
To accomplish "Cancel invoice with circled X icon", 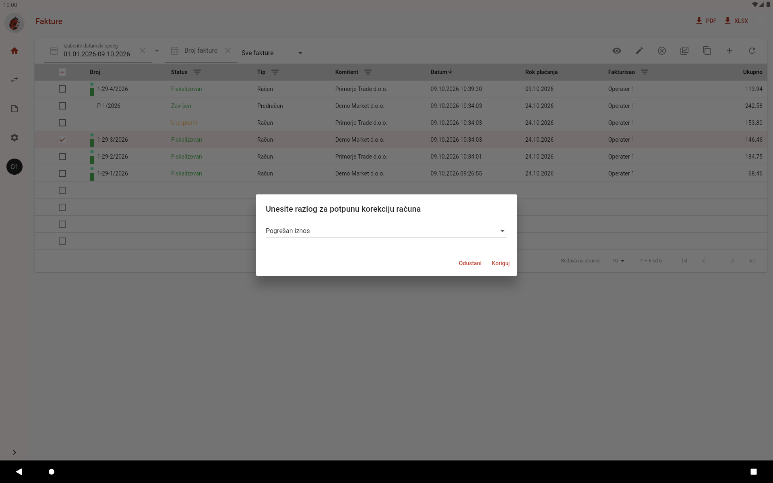I will click(662, 51).
